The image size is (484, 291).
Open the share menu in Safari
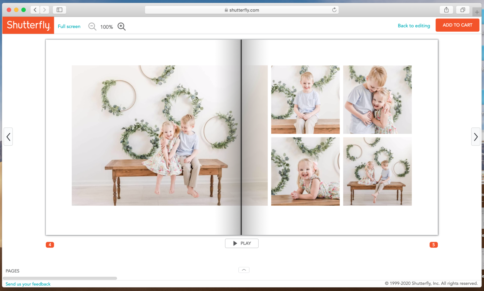click(446, 10)
